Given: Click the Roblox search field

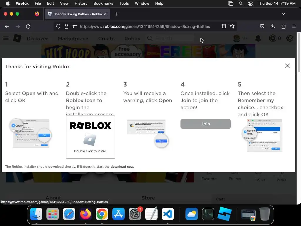Looking at the screenshot, I should click(x=170, y=39).
